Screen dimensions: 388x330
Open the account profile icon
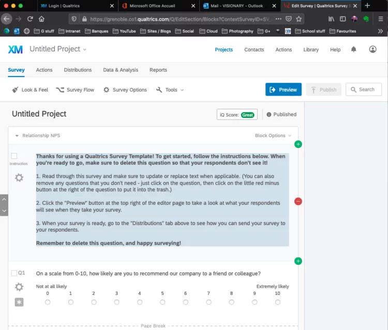point(372,49)
